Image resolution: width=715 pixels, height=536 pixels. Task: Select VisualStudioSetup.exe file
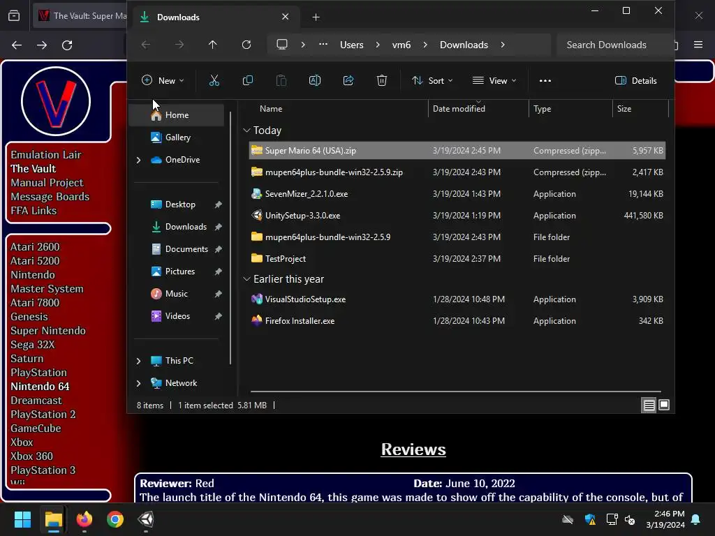(x=457, y=299)
